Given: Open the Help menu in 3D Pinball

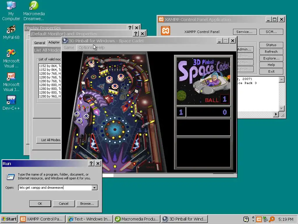Looking at the screenshot, I should pos(101,48).
